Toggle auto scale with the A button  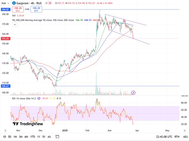coord(185,131)
